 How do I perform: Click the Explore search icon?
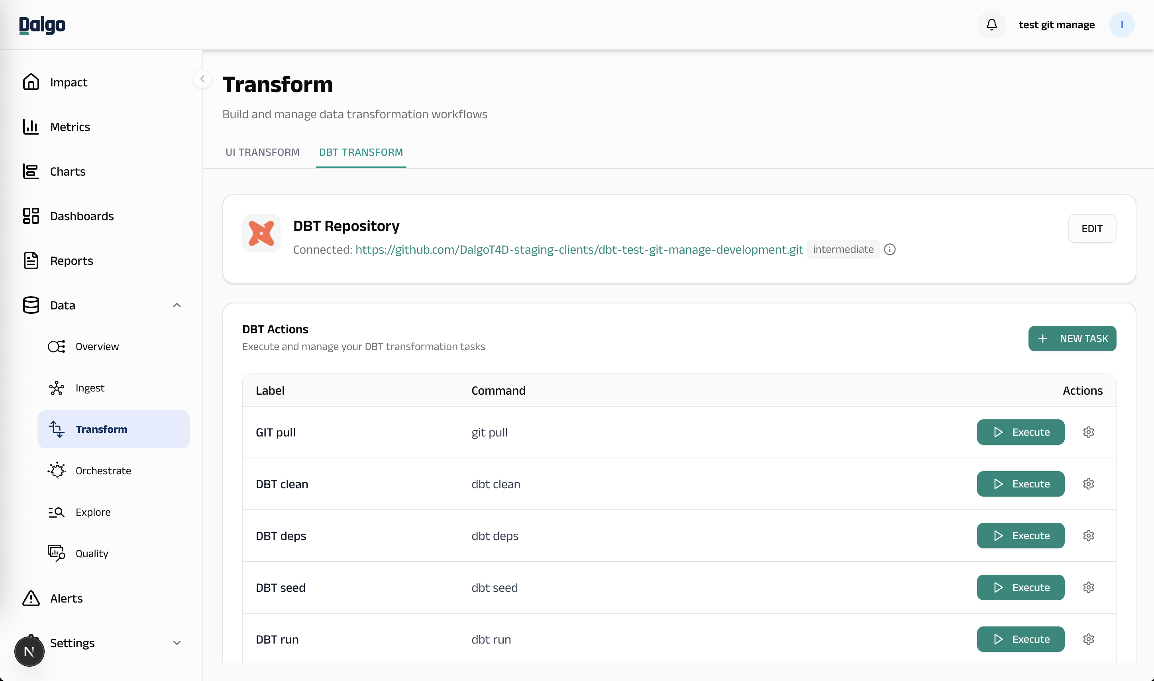pos(57,512)
